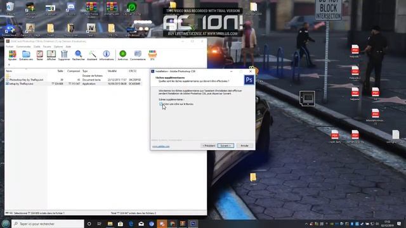Viewport: 406px width, 228px height.
Task: Toggle the desktop icon creation checkbox
Action: coord(160,104)
